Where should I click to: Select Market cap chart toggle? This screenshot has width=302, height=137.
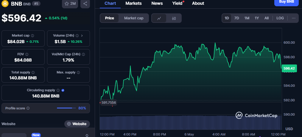[x=134, y=18]
